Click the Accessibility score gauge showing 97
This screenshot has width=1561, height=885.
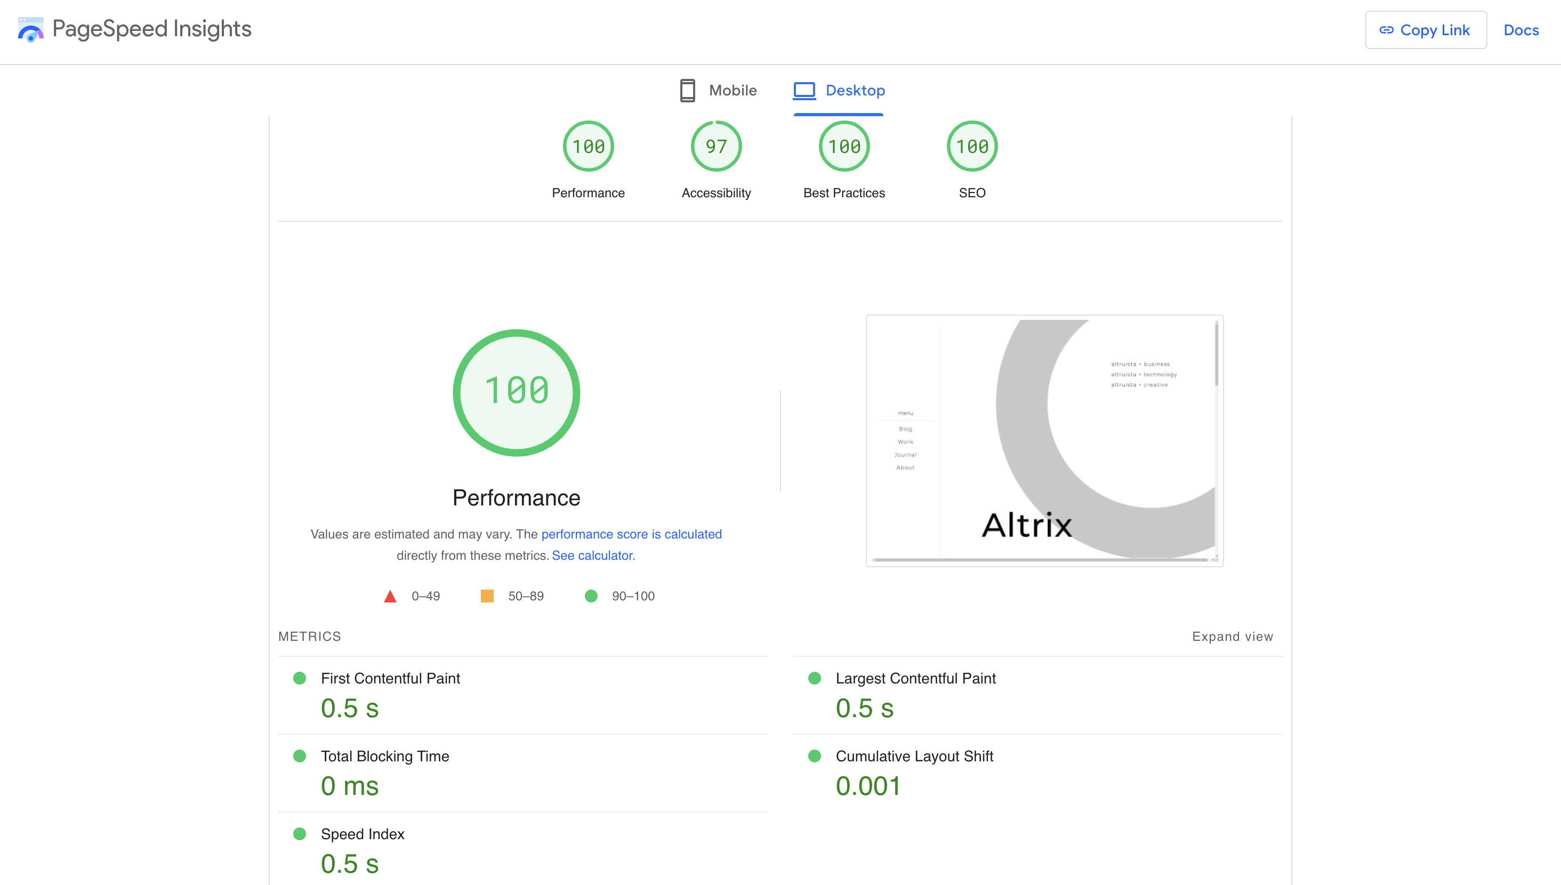[716, 146]
